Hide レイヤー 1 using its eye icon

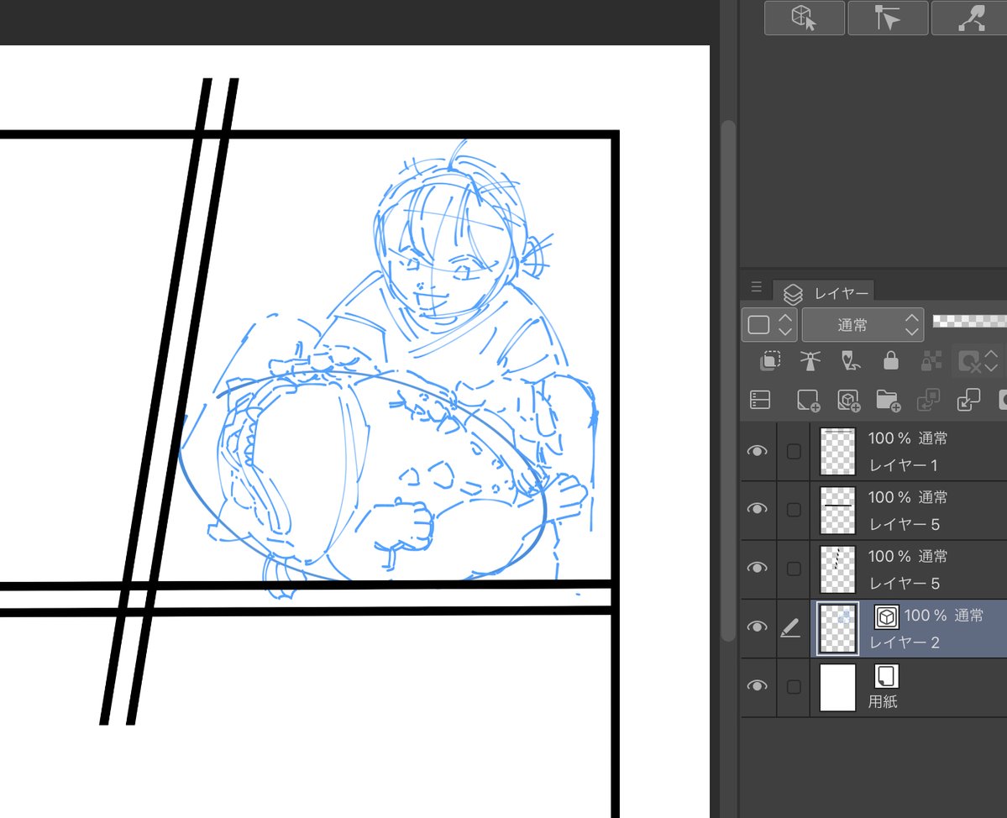[758, 451]
